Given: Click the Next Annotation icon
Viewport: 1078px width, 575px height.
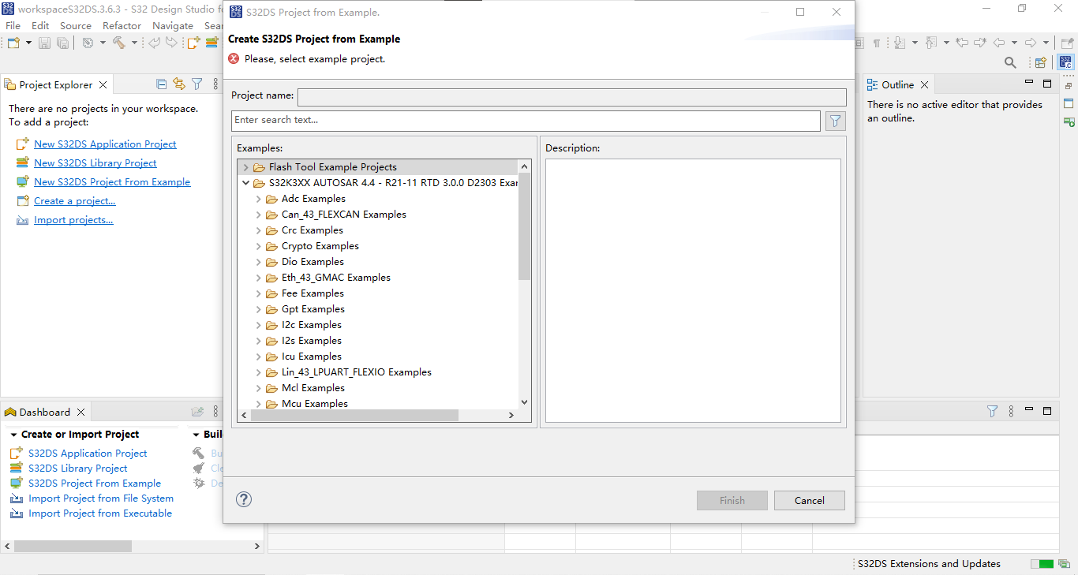Looking at the screenshot, I should (900, 43).
